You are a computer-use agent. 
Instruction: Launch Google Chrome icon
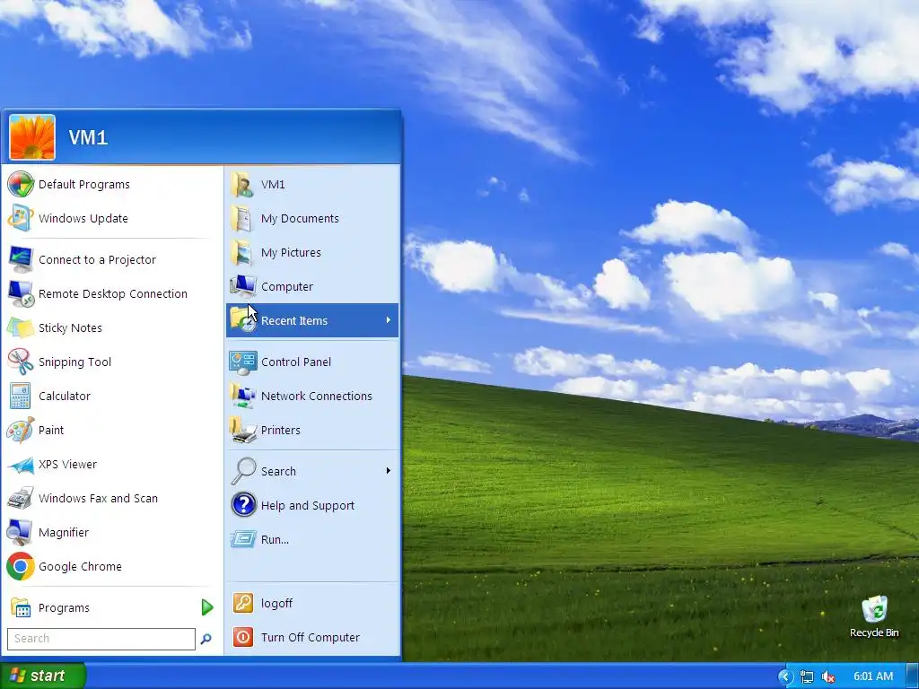click(x=21, y=566)
